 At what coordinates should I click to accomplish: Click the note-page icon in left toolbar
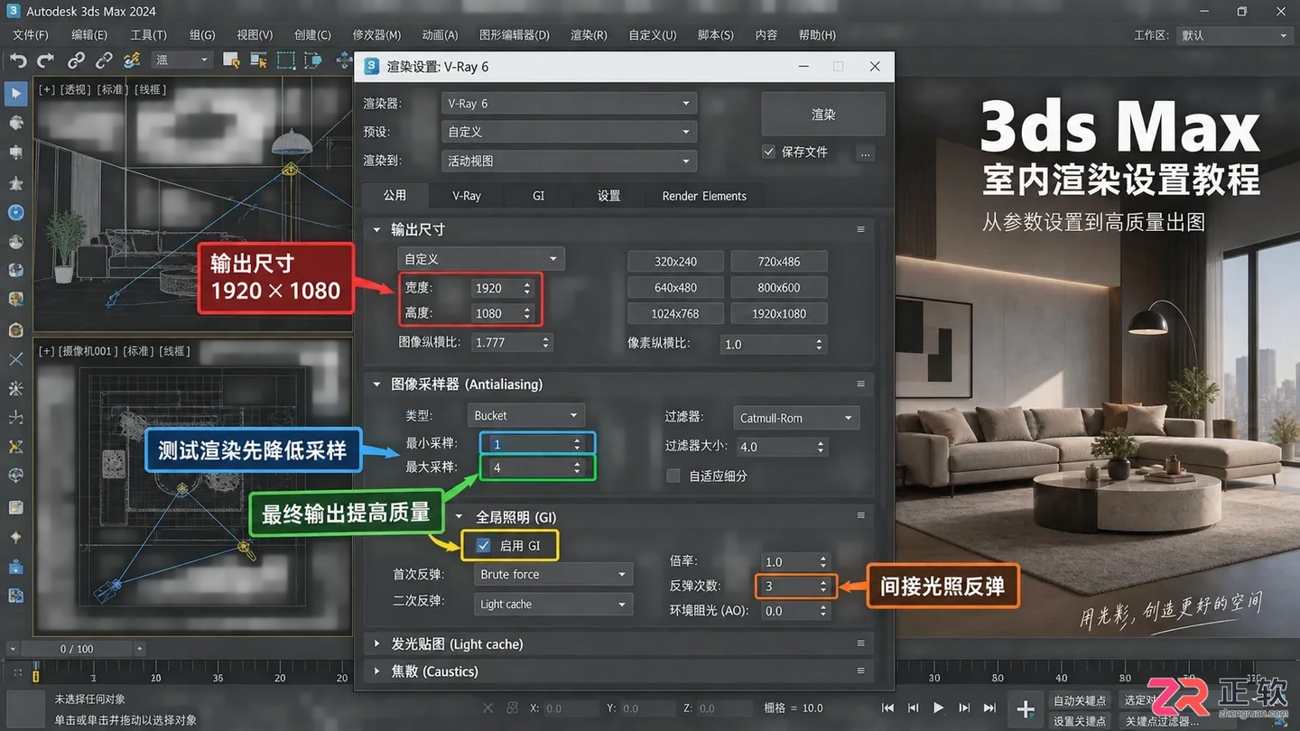click(15, 507)
